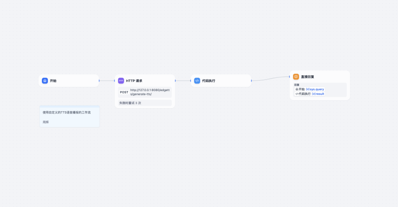Click the variable icon before result
The image size is (398, 207).
[314, 94]
